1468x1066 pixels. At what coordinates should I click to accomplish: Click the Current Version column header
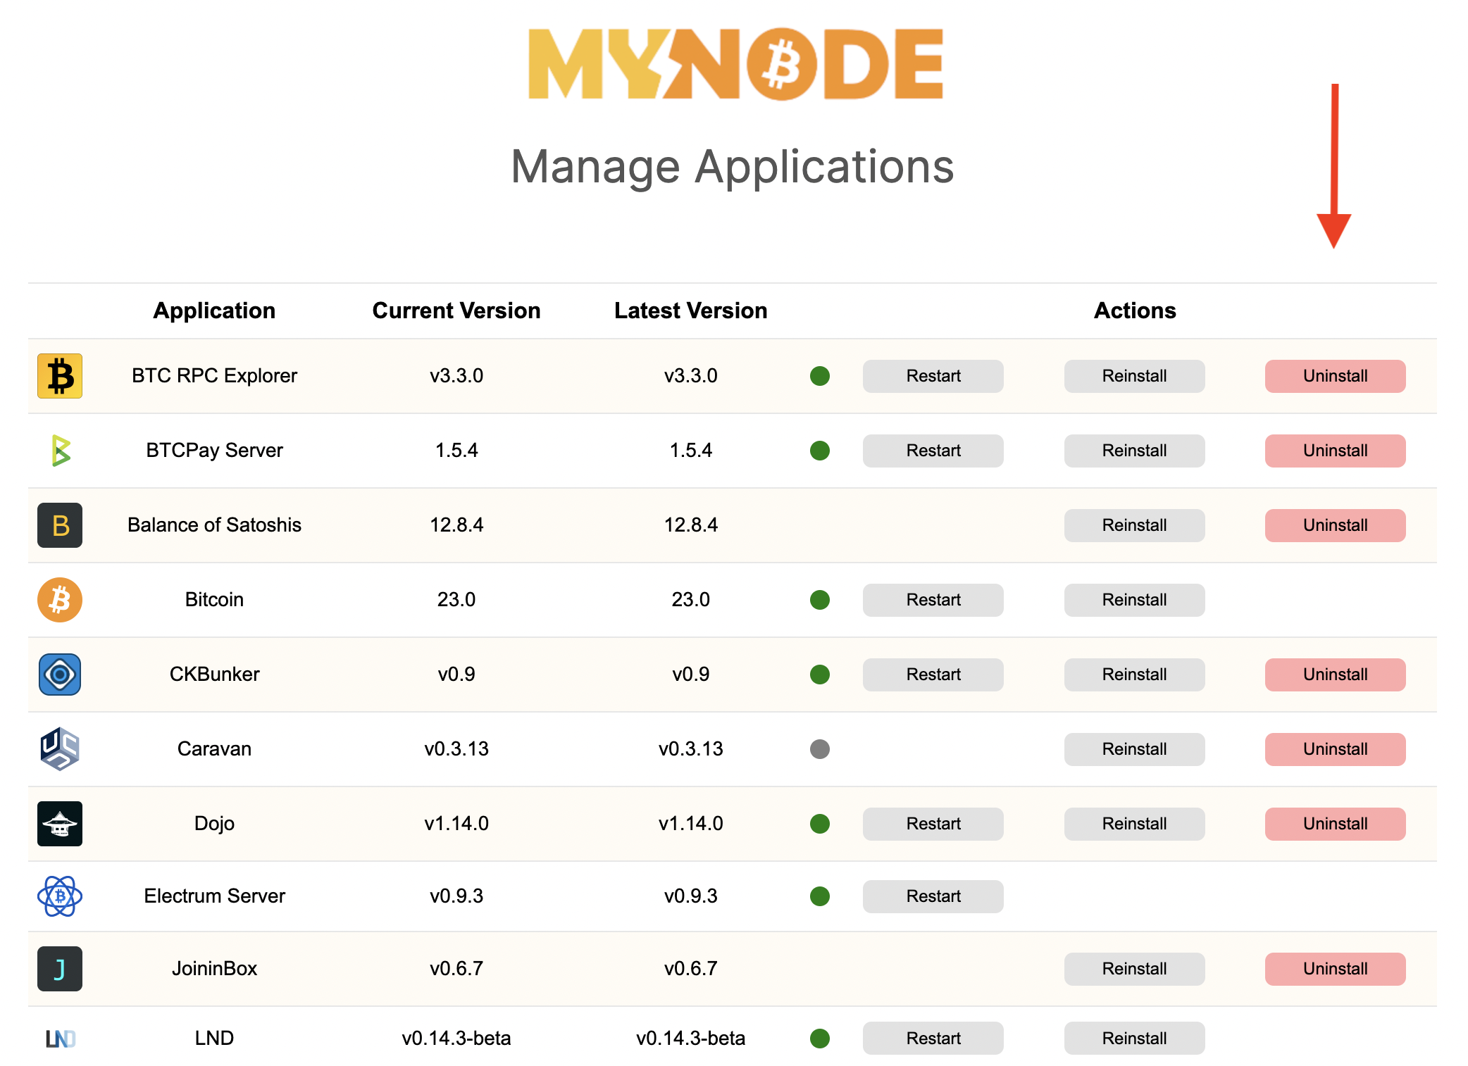456,311
